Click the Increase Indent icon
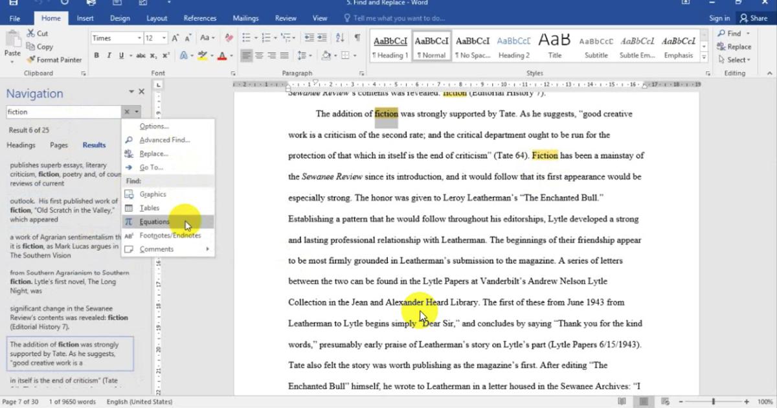 [323, 38]
